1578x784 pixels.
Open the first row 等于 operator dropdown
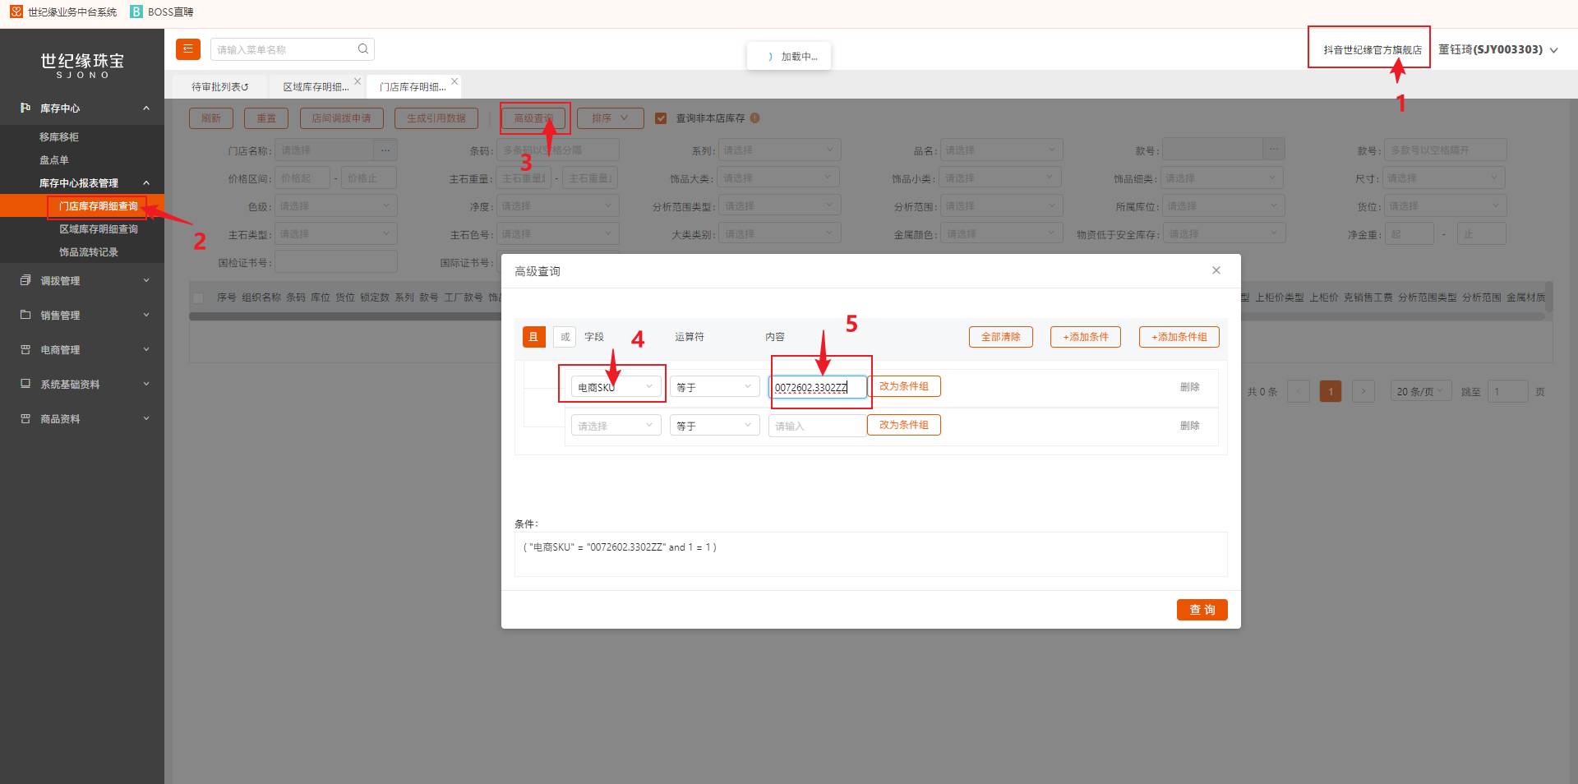click(713, 387)
